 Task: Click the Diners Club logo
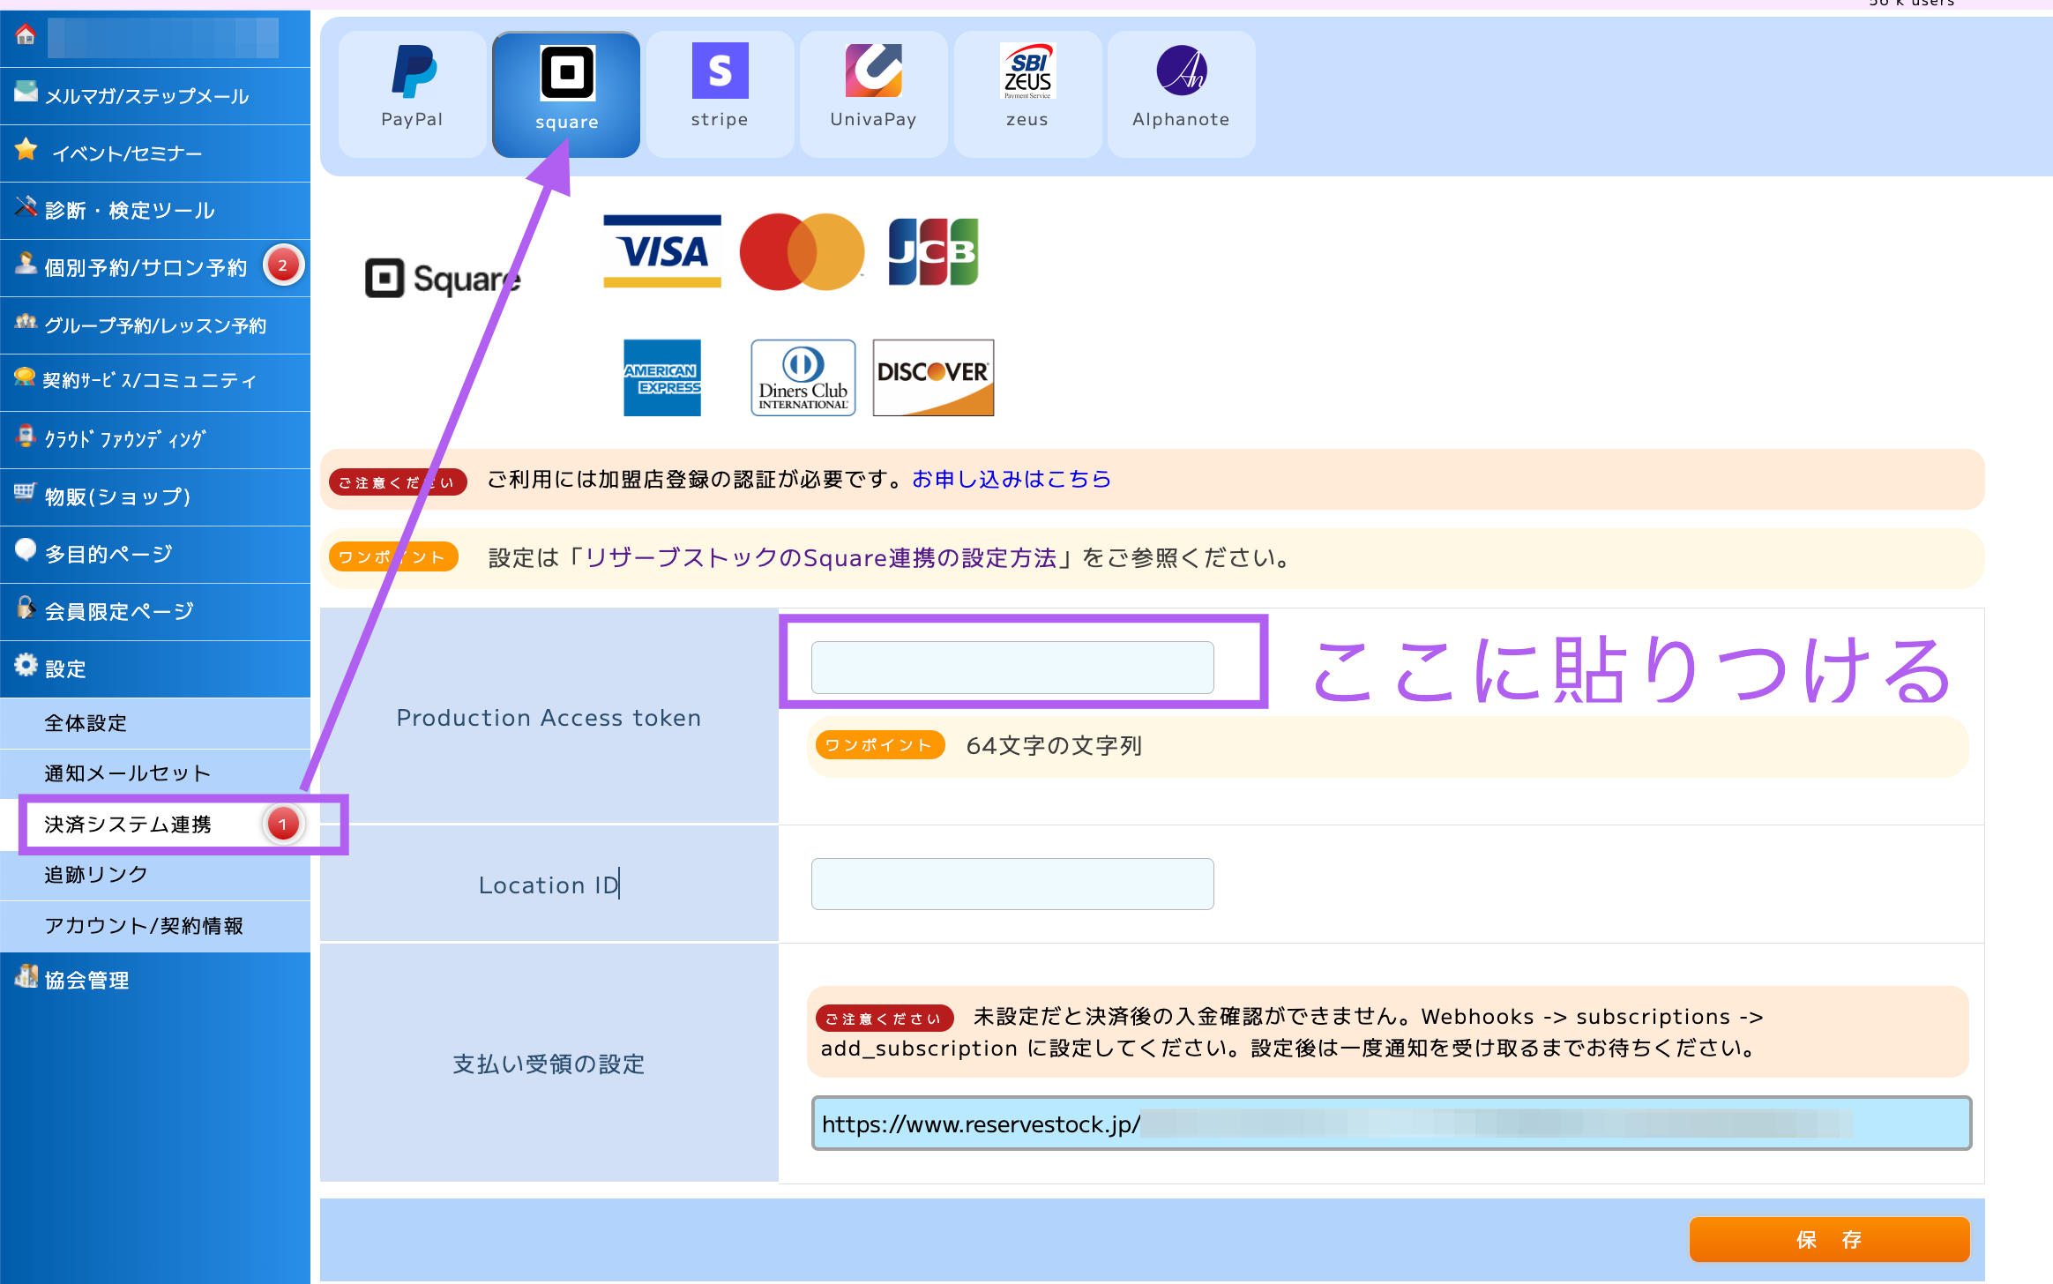tap(803, 377)
